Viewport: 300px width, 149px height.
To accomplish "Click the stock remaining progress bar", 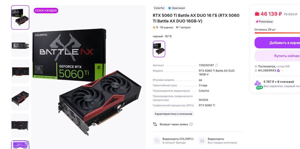I will [x=277, y=33].
